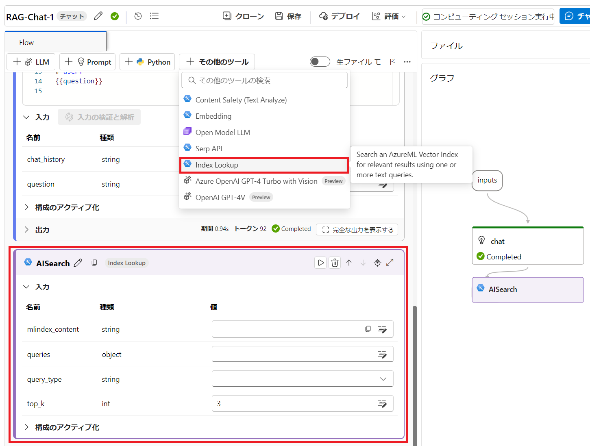This screenshot has height=446, width=590.
Task: Collapse the AISearch 入力 section
Action: (x=26, y=287)
